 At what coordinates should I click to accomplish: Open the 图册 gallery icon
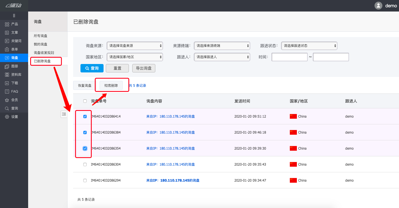tap(7, 66)
